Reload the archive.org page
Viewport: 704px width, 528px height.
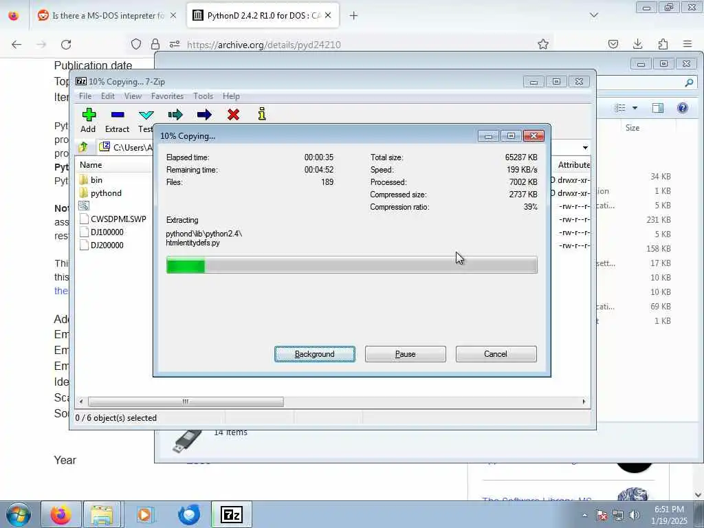point(67,45)
